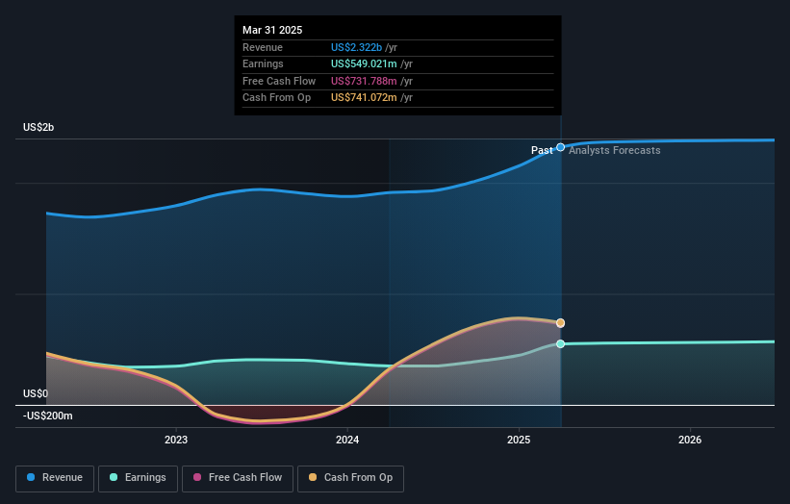Click the Mar 31 2025 tooltip date
The height and width of the screenshot is (504, 790).
(x=272, y=30)
